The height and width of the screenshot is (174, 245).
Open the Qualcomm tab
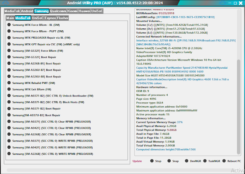tap(58, 11)
